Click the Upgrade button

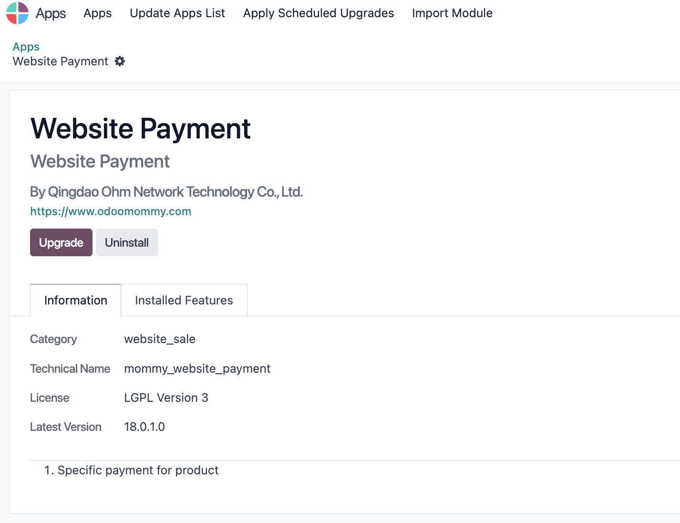point(61,242)
